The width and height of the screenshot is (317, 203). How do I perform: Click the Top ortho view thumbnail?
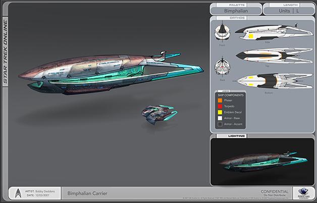(x=274, y=56)
